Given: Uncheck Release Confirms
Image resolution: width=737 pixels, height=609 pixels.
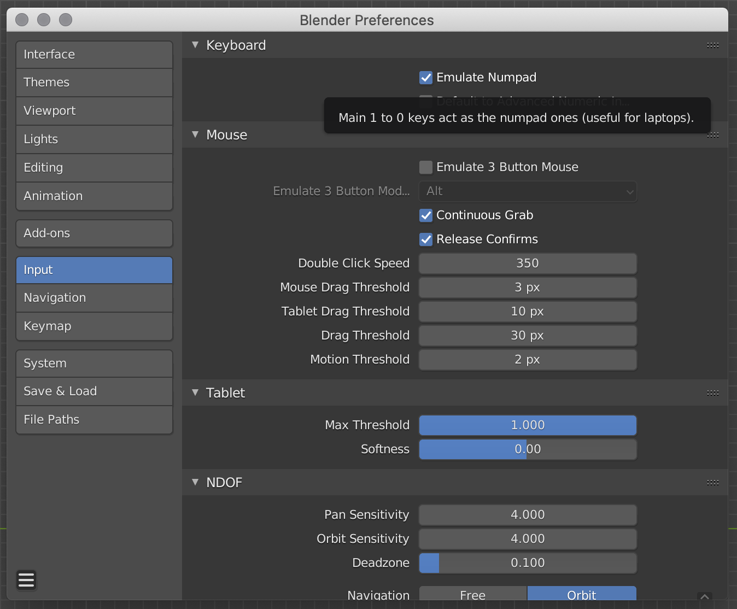Looking at the screenshot, I should [426, 239].
